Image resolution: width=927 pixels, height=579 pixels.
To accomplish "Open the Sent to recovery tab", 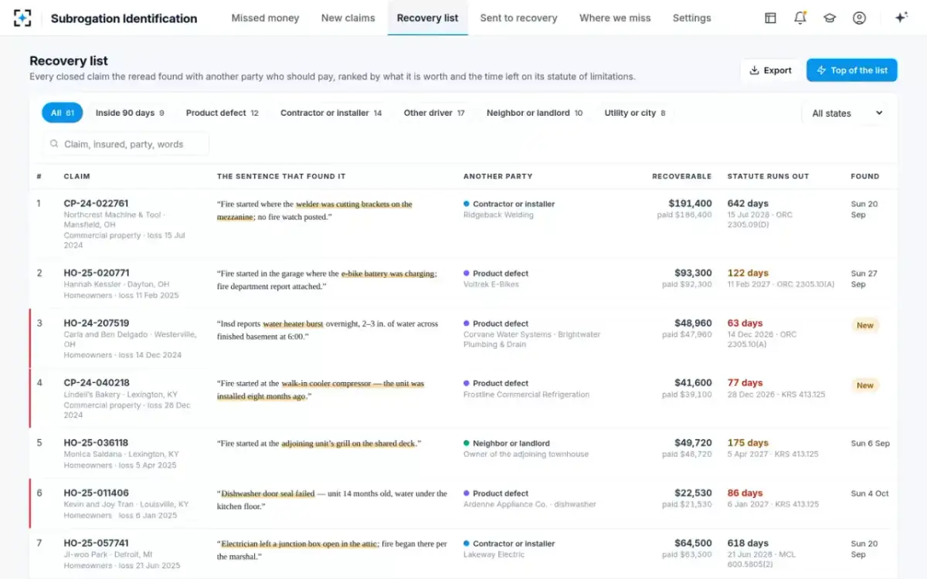I will click(x=518, y=18).
